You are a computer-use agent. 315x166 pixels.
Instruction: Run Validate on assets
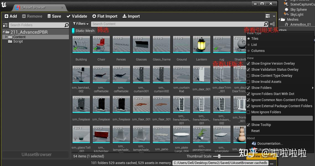(x=77, y=16)
